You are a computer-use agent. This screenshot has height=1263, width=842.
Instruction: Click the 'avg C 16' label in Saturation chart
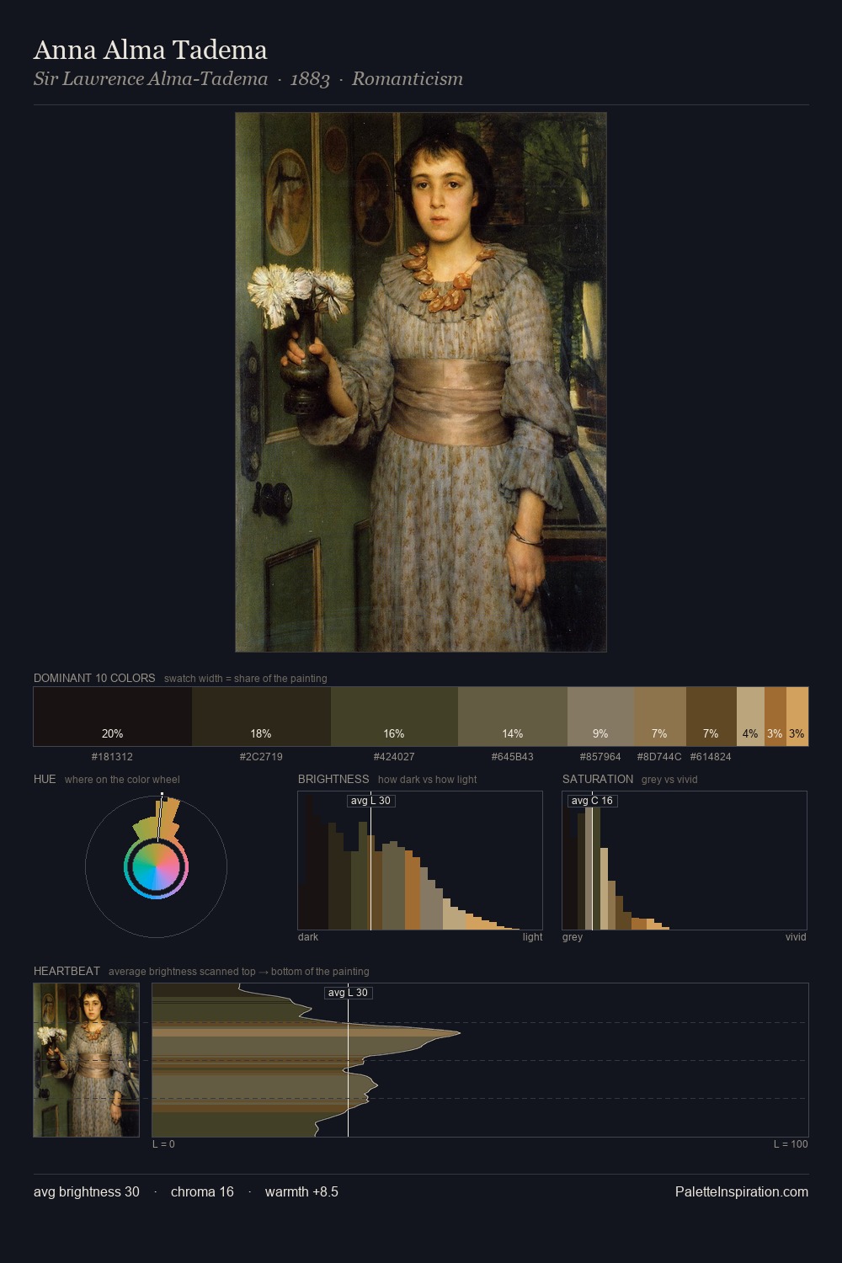point(592,801)
